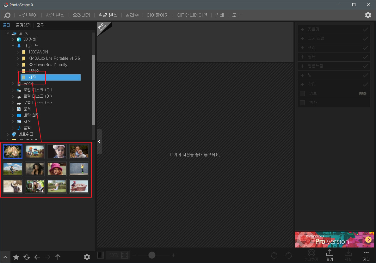
Task: Toggle background color square in bottom toolbar
Action: click(x=101, y=255)
